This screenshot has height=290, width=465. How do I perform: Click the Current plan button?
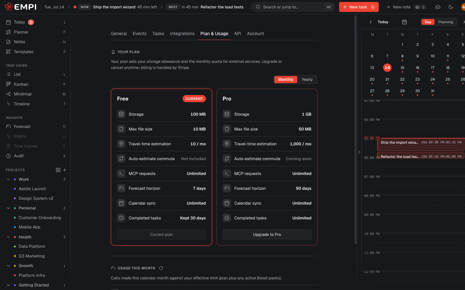point(161,235)
